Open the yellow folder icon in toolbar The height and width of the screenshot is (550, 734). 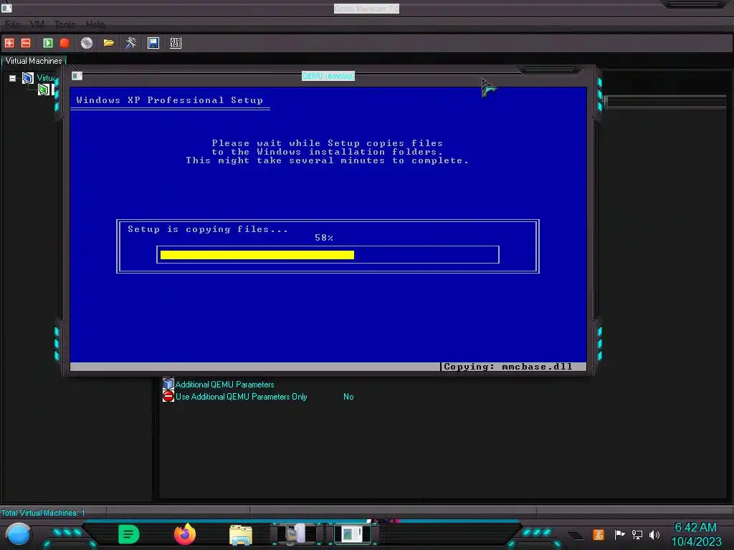click(x=109, y=43)
